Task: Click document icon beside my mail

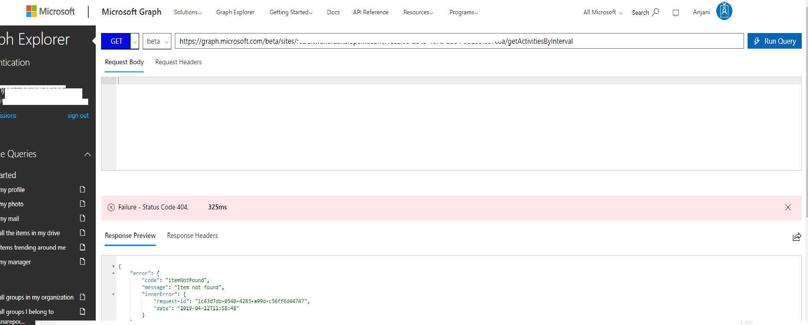Action: (82, 218)
